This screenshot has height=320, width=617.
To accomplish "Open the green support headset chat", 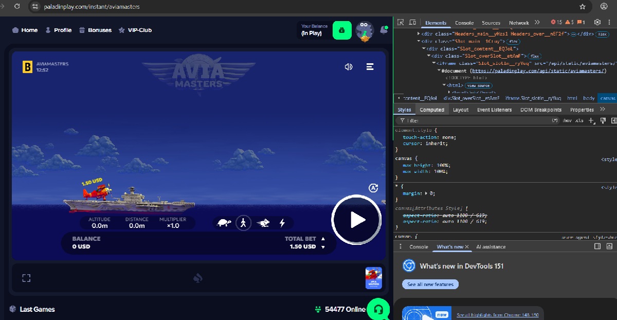I will point(378,309).
